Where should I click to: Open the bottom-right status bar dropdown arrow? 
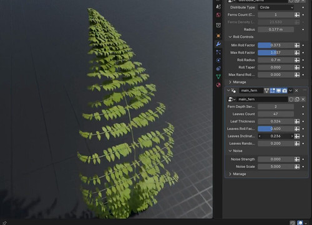[x=306, y=223]
